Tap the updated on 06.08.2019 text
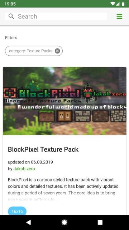Image resolution: width=129 pixels, height=230 pixels. pos(30,162)
